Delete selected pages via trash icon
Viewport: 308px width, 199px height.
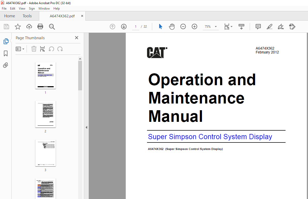(x=34, y=49)
